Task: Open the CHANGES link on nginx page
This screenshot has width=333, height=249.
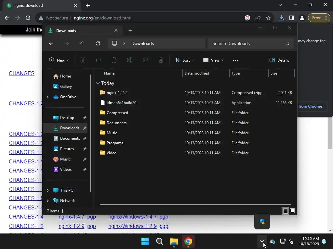Action: (x=22, y=73)
